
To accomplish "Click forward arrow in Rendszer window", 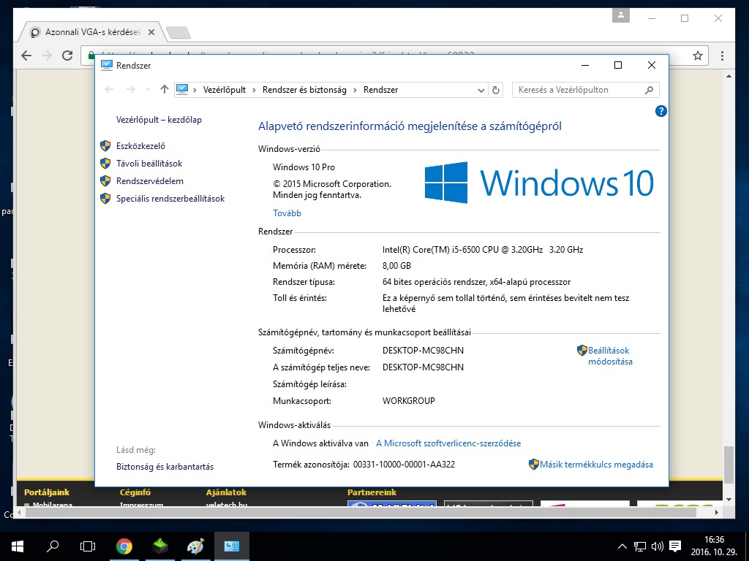I will click(x=130, y=89).
